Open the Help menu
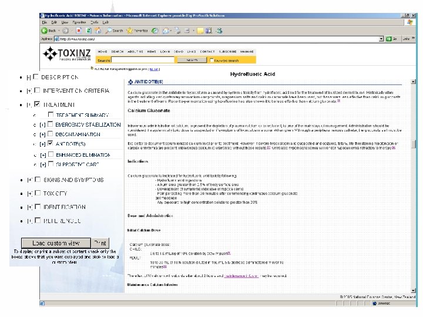This screenshot has width=423, height=317. [106, 23]
